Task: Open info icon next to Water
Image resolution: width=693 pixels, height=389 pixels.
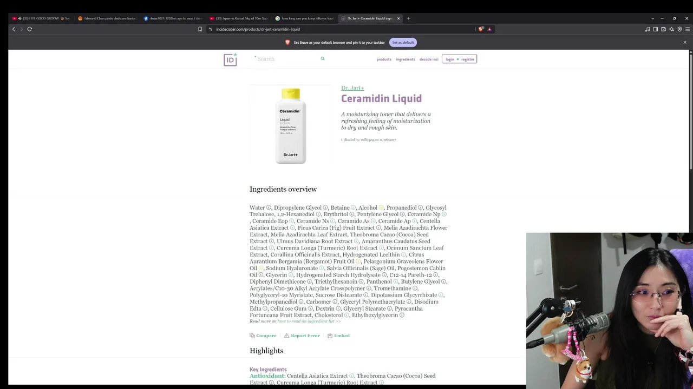Action: click(x=269, y=208)
